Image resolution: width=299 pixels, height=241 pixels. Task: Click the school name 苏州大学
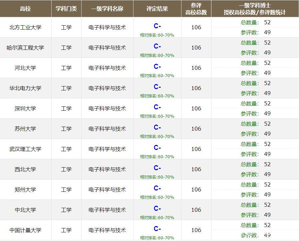coord(25,129)
